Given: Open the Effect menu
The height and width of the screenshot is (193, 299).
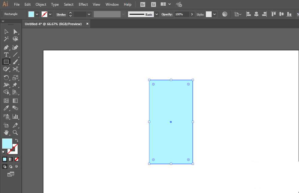Looking at the screenshot, I should tap(83, 4).
